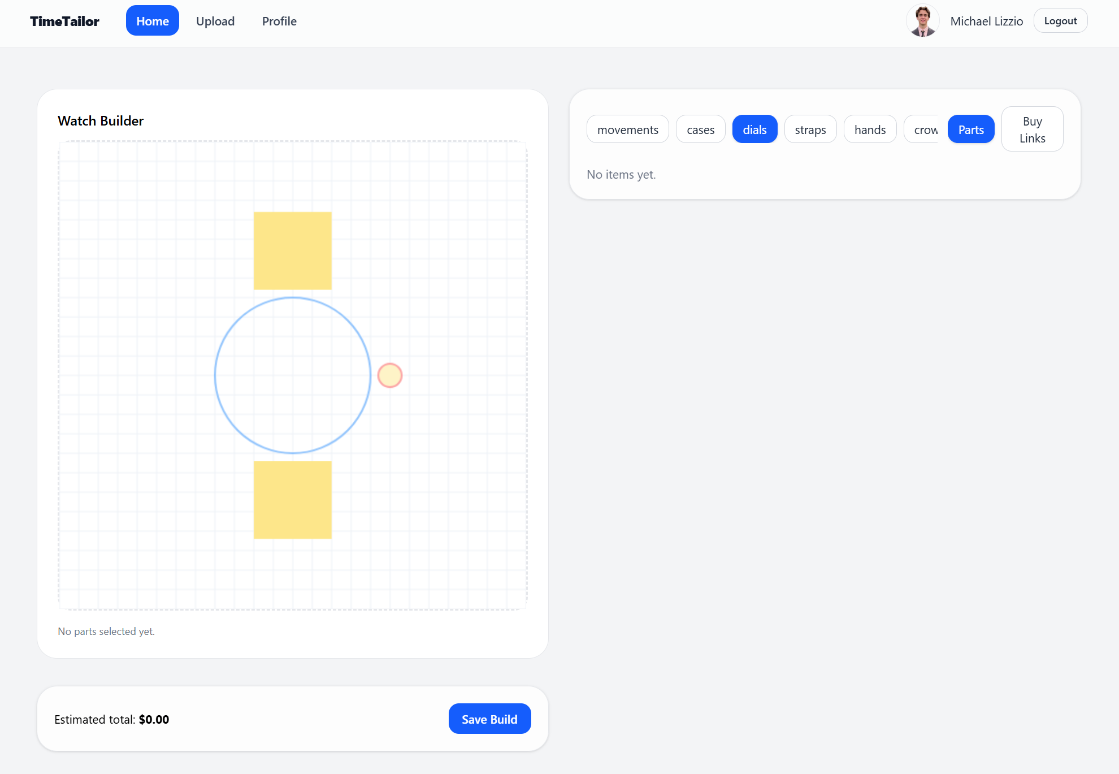This screenshot has width=1119, height=774.
Task: Click the Michael Lizzio username text
Action: pos(986,21)
